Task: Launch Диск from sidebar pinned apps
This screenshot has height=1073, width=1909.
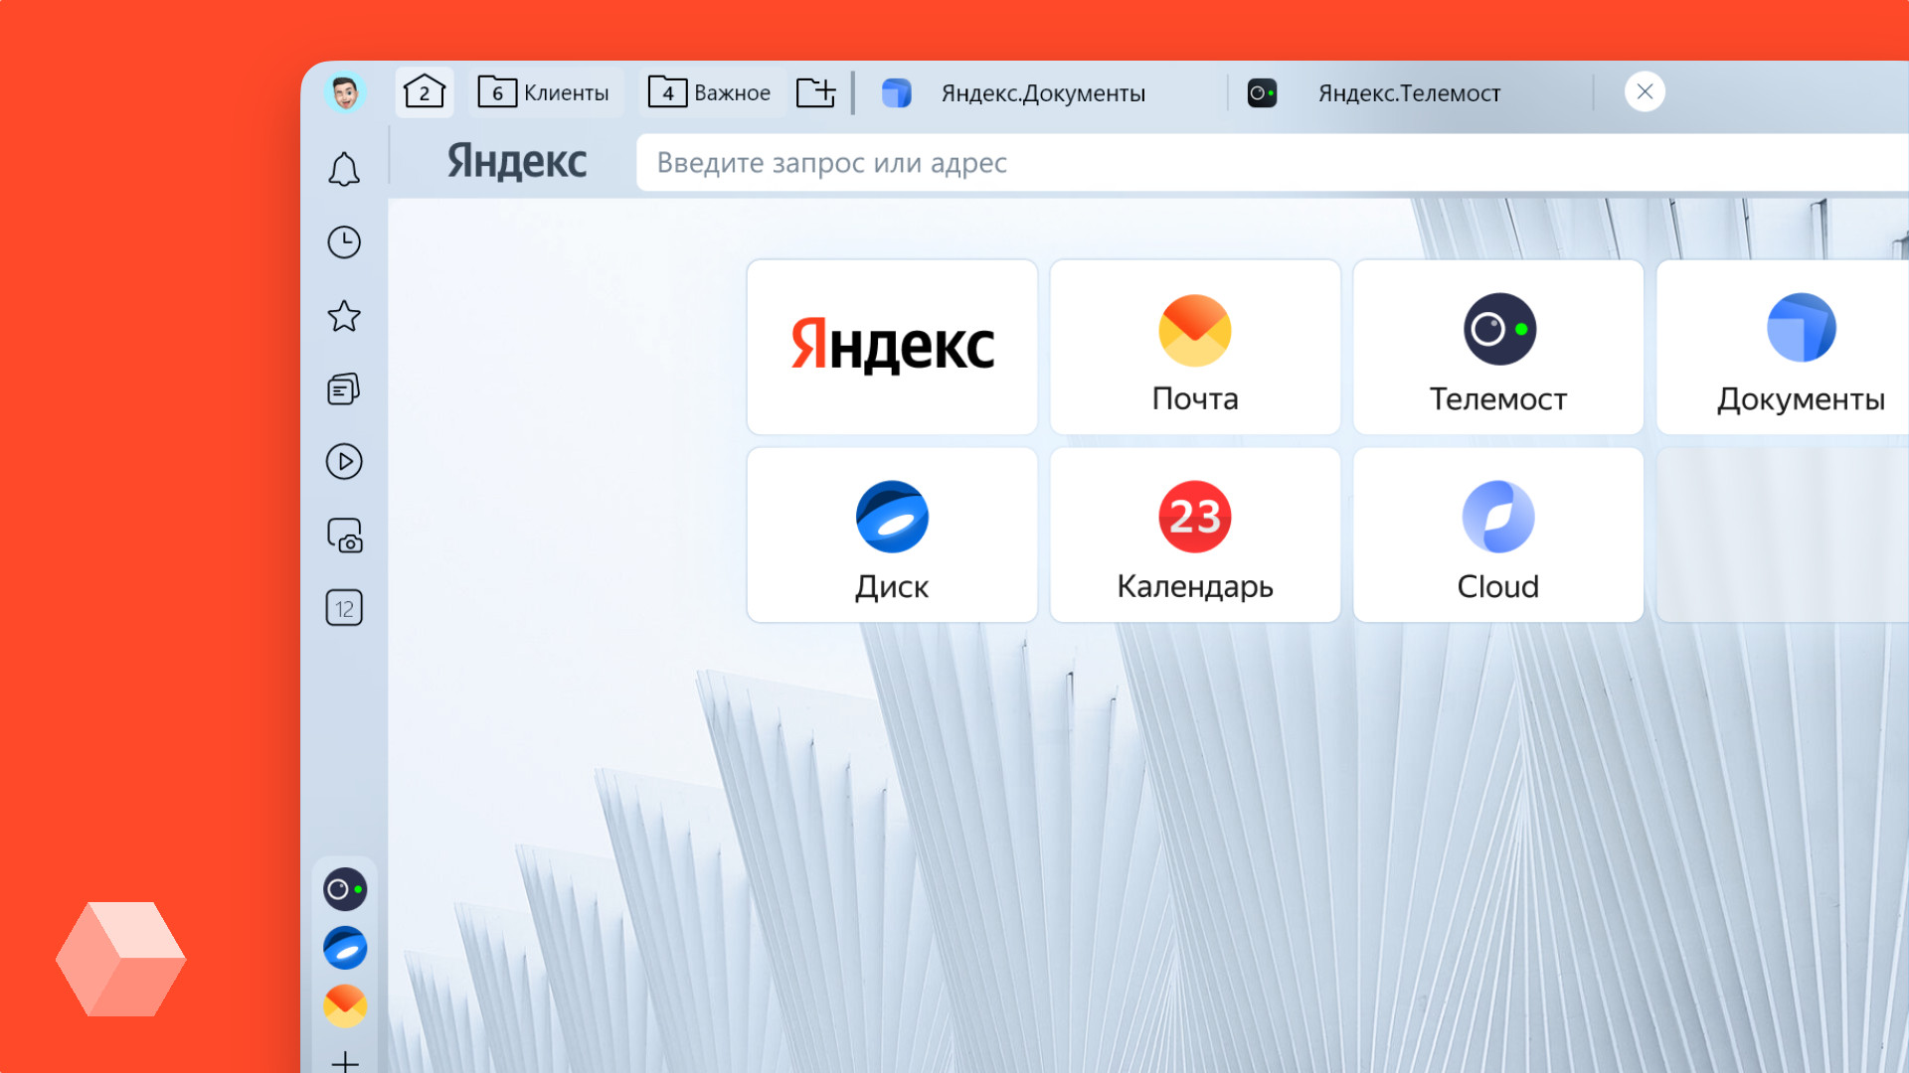Action: [x=345, y=948]
